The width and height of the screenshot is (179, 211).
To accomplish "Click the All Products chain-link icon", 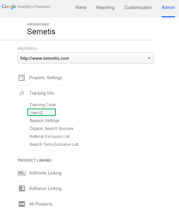I will coord(22,204).
